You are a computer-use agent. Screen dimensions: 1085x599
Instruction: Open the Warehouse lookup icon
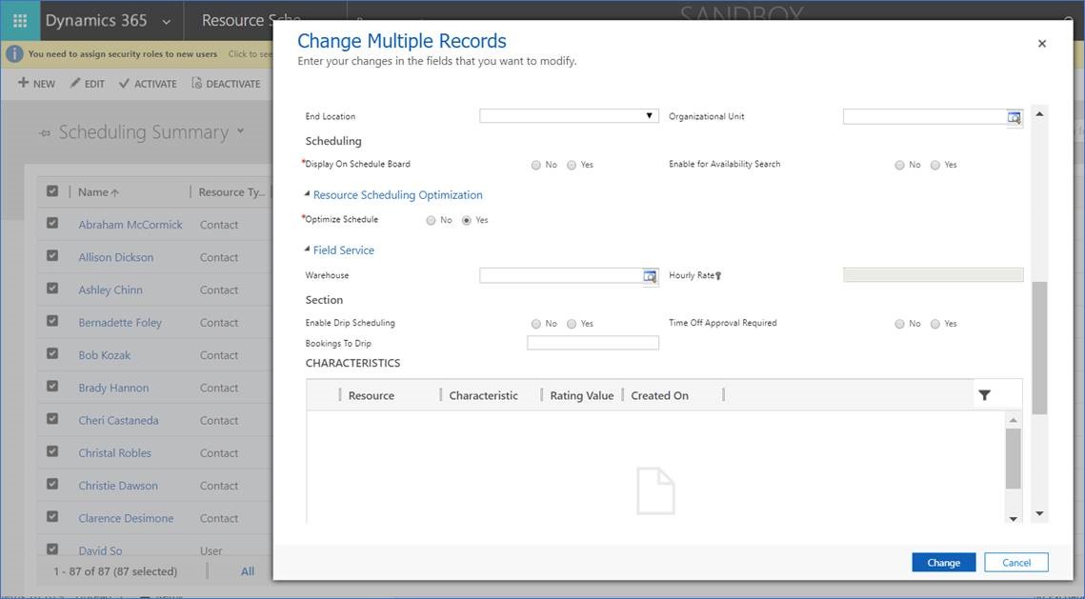649,274
